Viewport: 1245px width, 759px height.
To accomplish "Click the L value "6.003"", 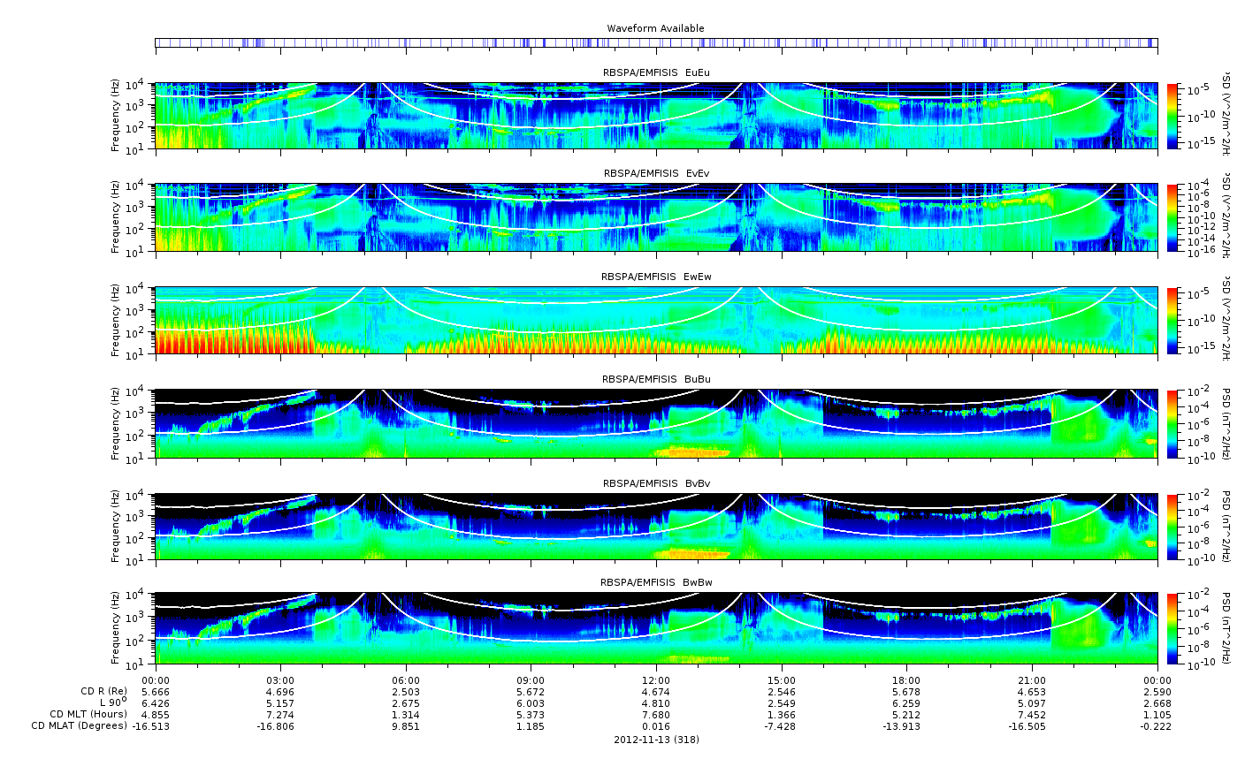I will click(531, 702).
